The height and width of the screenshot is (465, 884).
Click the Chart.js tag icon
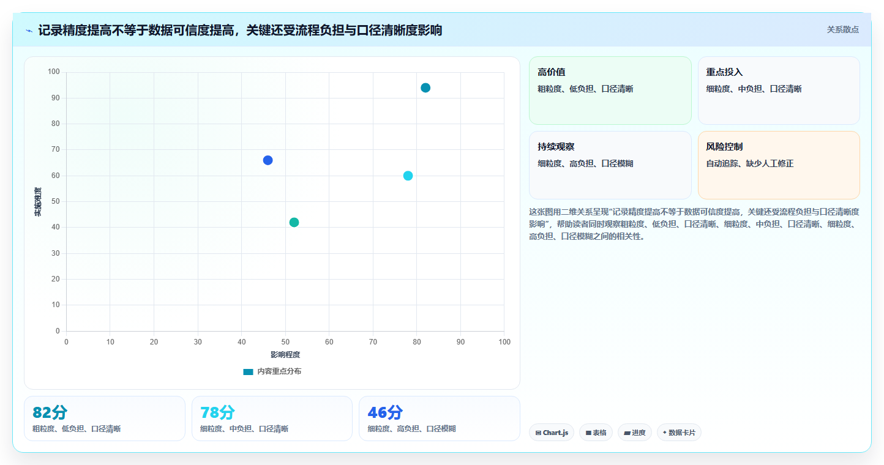coord(538,433)
